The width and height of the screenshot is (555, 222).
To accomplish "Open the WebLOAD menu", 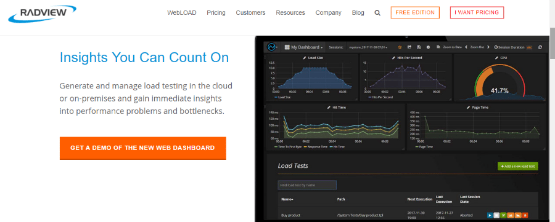I will tap(181, 13).
